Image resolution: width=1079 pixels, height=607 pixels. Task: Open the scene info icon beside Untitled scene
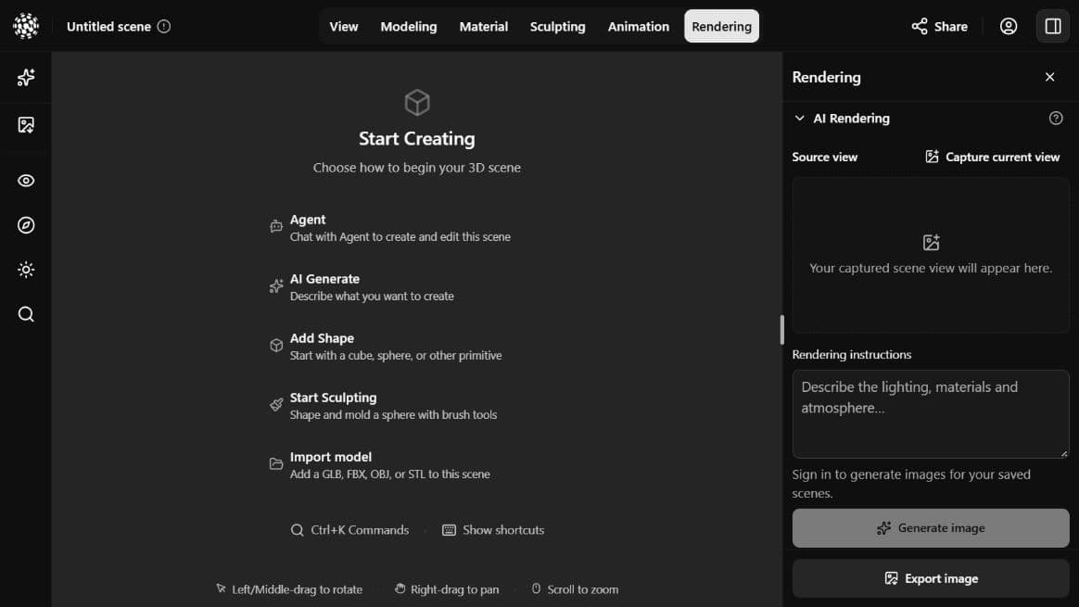click(x=164, y=26)
